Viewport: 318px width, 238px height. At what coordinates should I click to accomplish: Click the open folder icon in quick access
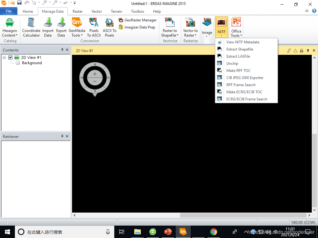point(12,3)
